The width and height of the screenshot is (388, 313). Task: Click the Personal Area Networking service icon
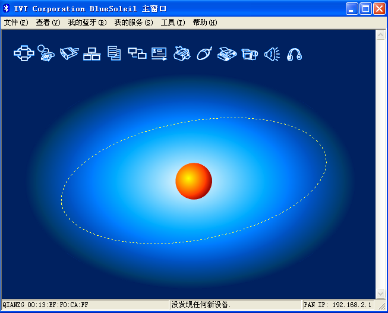coord(24,53)
